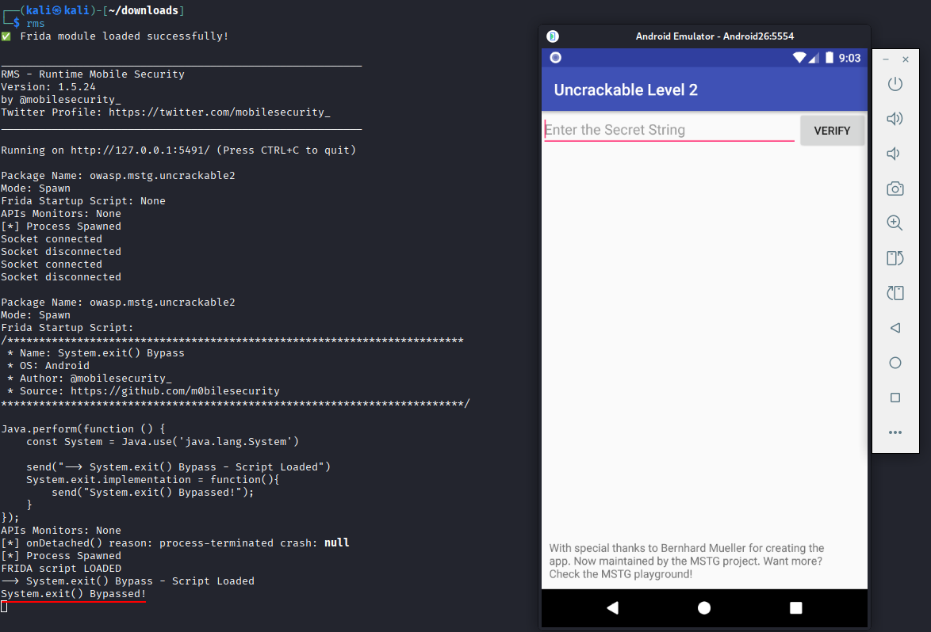Click the sidebar square overview icon
The width and height of the screenshot is (931, 632).
click(x=895, y=398)
